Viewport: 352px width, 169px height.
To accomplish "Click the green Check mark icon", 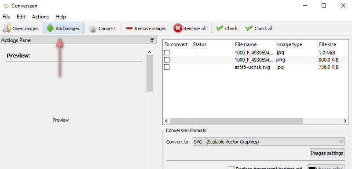I will click(x=219, y=29).
